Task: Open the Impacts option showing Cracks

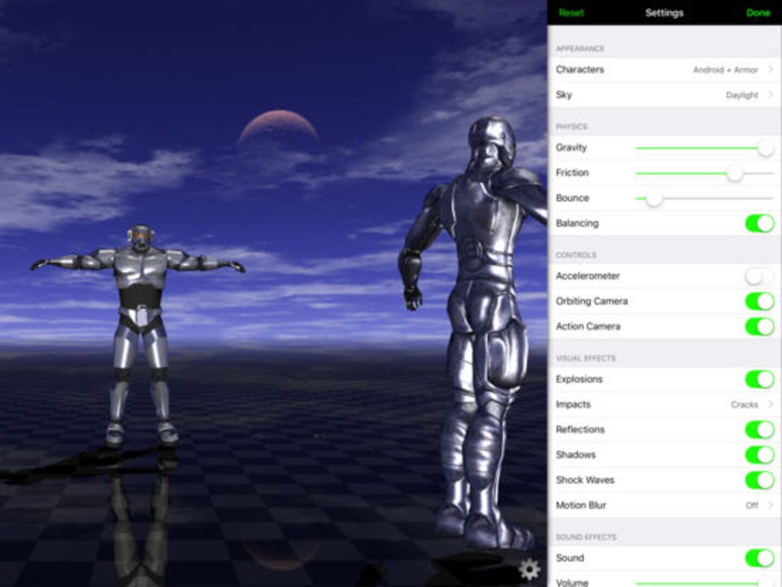Action: tap(664, 404)
